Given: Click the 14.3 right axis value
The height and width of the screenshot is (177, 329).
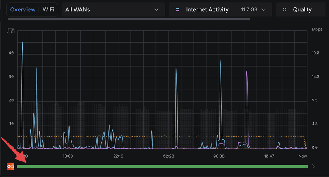Looking at the screenshot, I should pos(315,77).
